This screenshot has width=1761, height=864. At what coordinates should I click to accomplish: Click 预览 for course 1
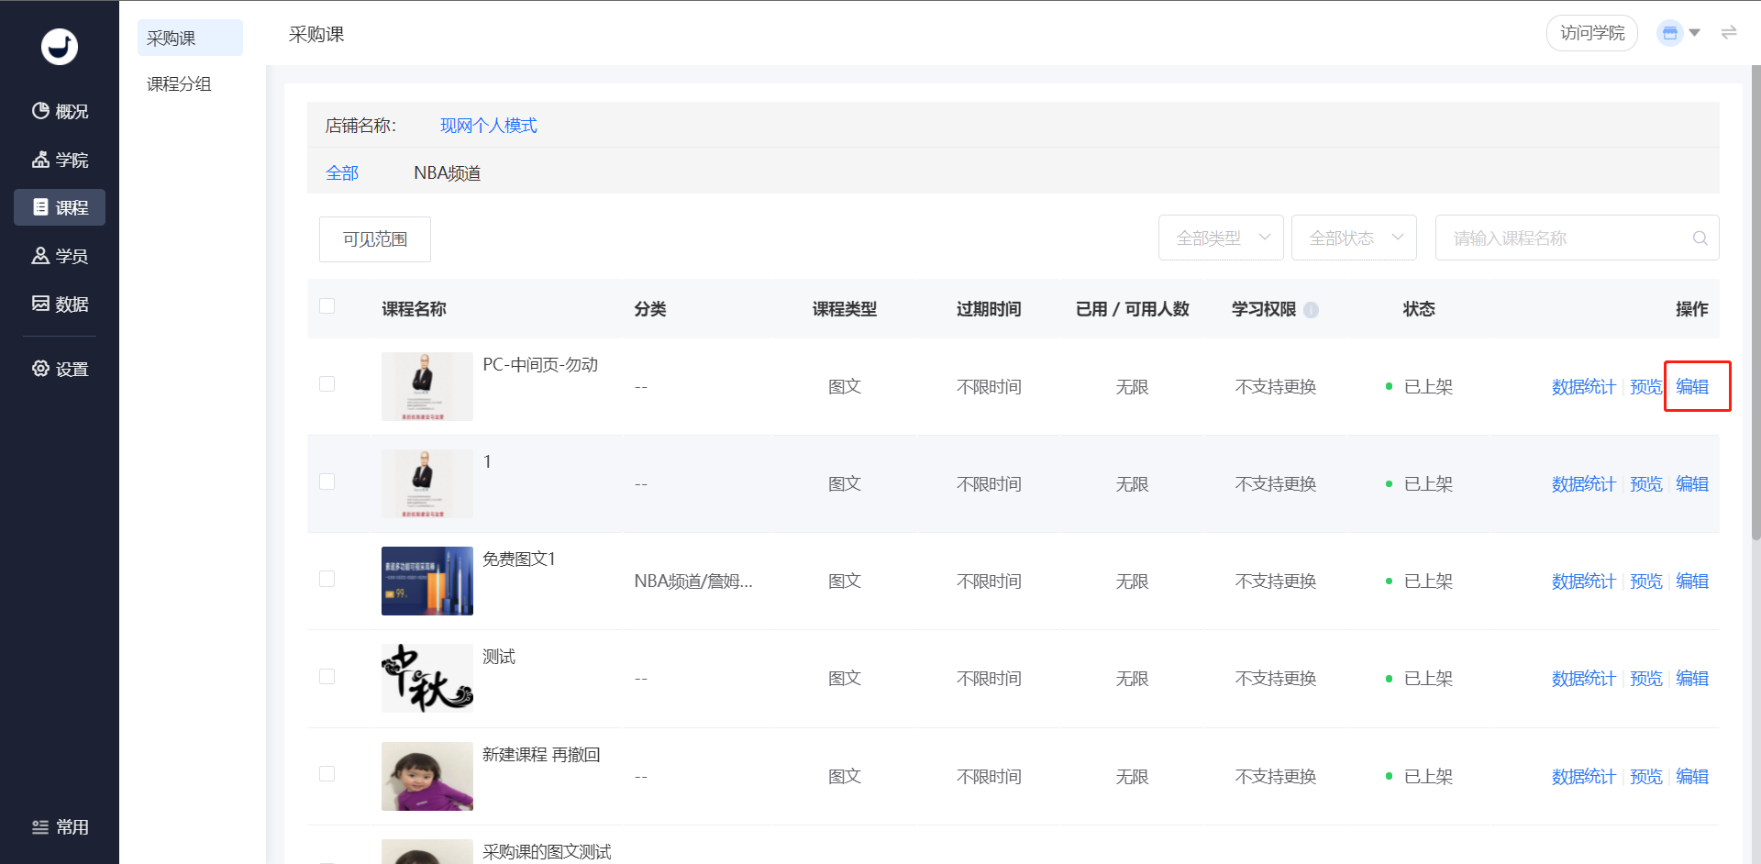pos(1645,484)
